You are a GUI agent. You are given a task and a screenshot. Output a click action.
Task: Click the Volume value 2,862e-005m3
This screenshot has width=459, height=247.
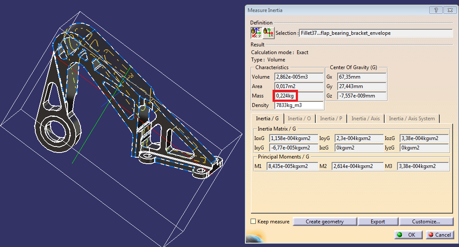[x=299, y=77]
